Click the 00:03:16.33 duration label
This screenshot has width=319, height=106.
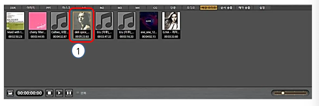pos(126,37)
